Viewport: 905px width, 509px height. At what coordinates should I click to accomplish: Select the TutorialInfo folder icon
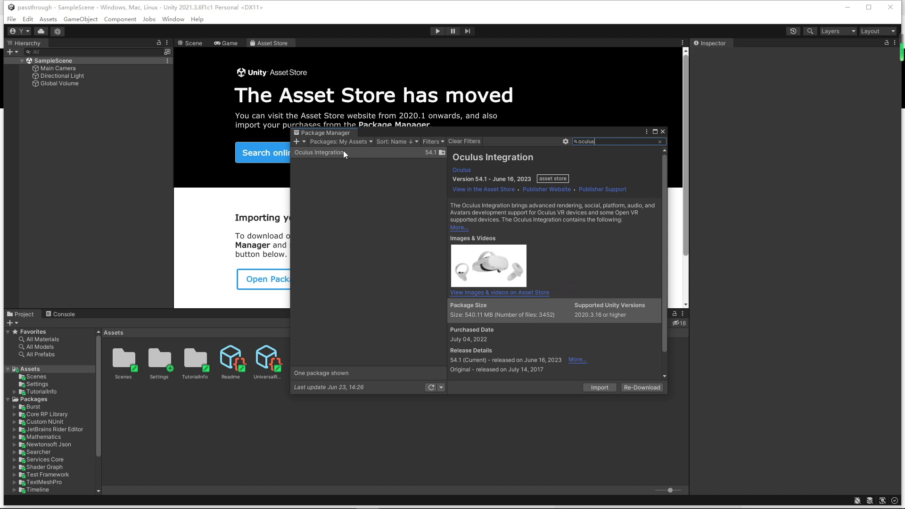(195, 360)
